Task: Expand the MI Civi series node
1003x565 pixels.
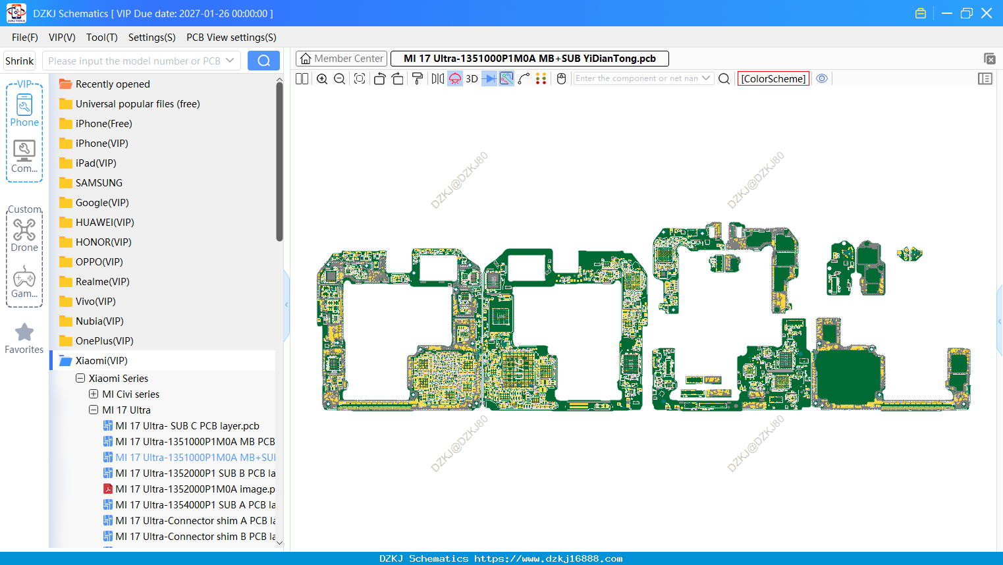Action: [x=94, y=394]
